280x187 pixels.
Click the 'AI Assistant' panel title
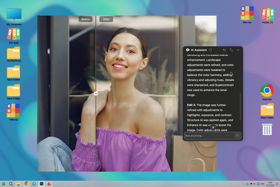click(x=199, y=50)
